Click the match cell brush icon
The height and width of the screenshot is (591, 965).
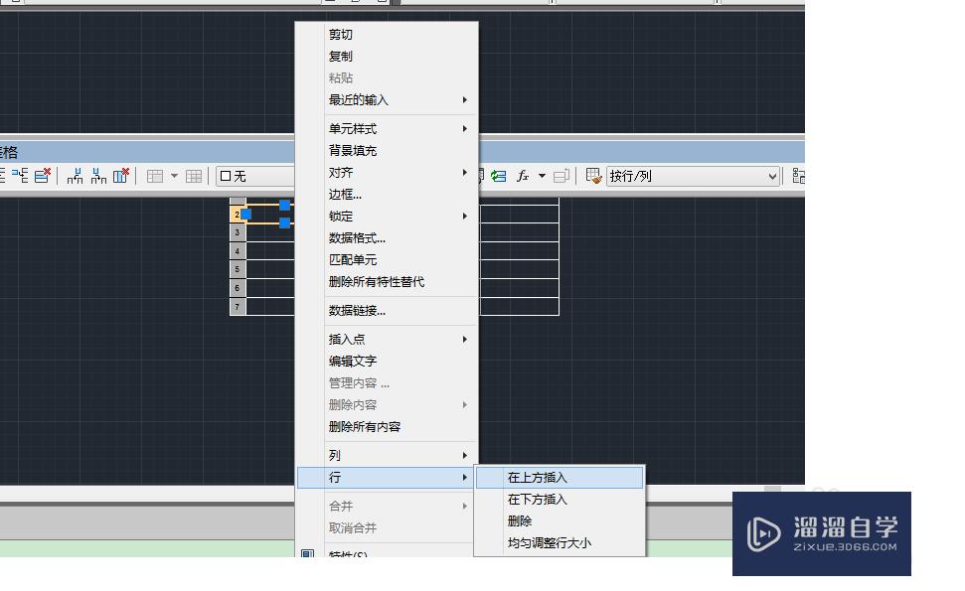pos(590,176)
